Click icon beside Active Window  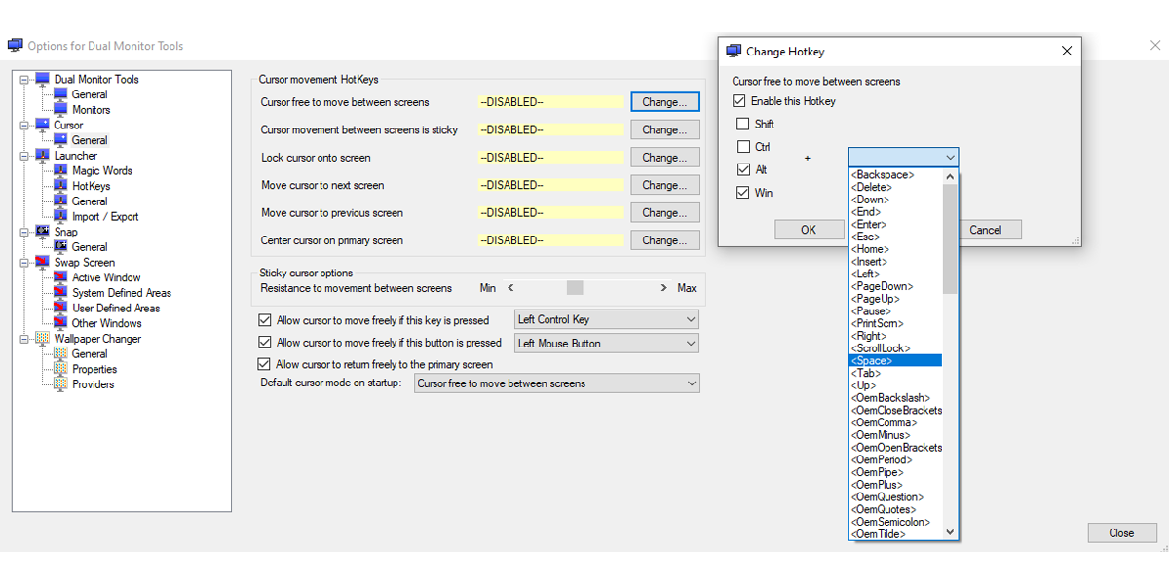point(60,277)
